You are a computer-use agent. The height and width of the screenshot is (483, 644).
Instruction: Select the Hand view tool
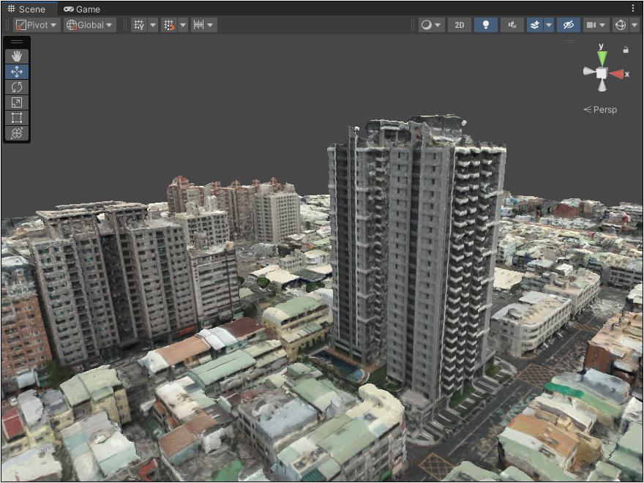[x=17, y=56]
